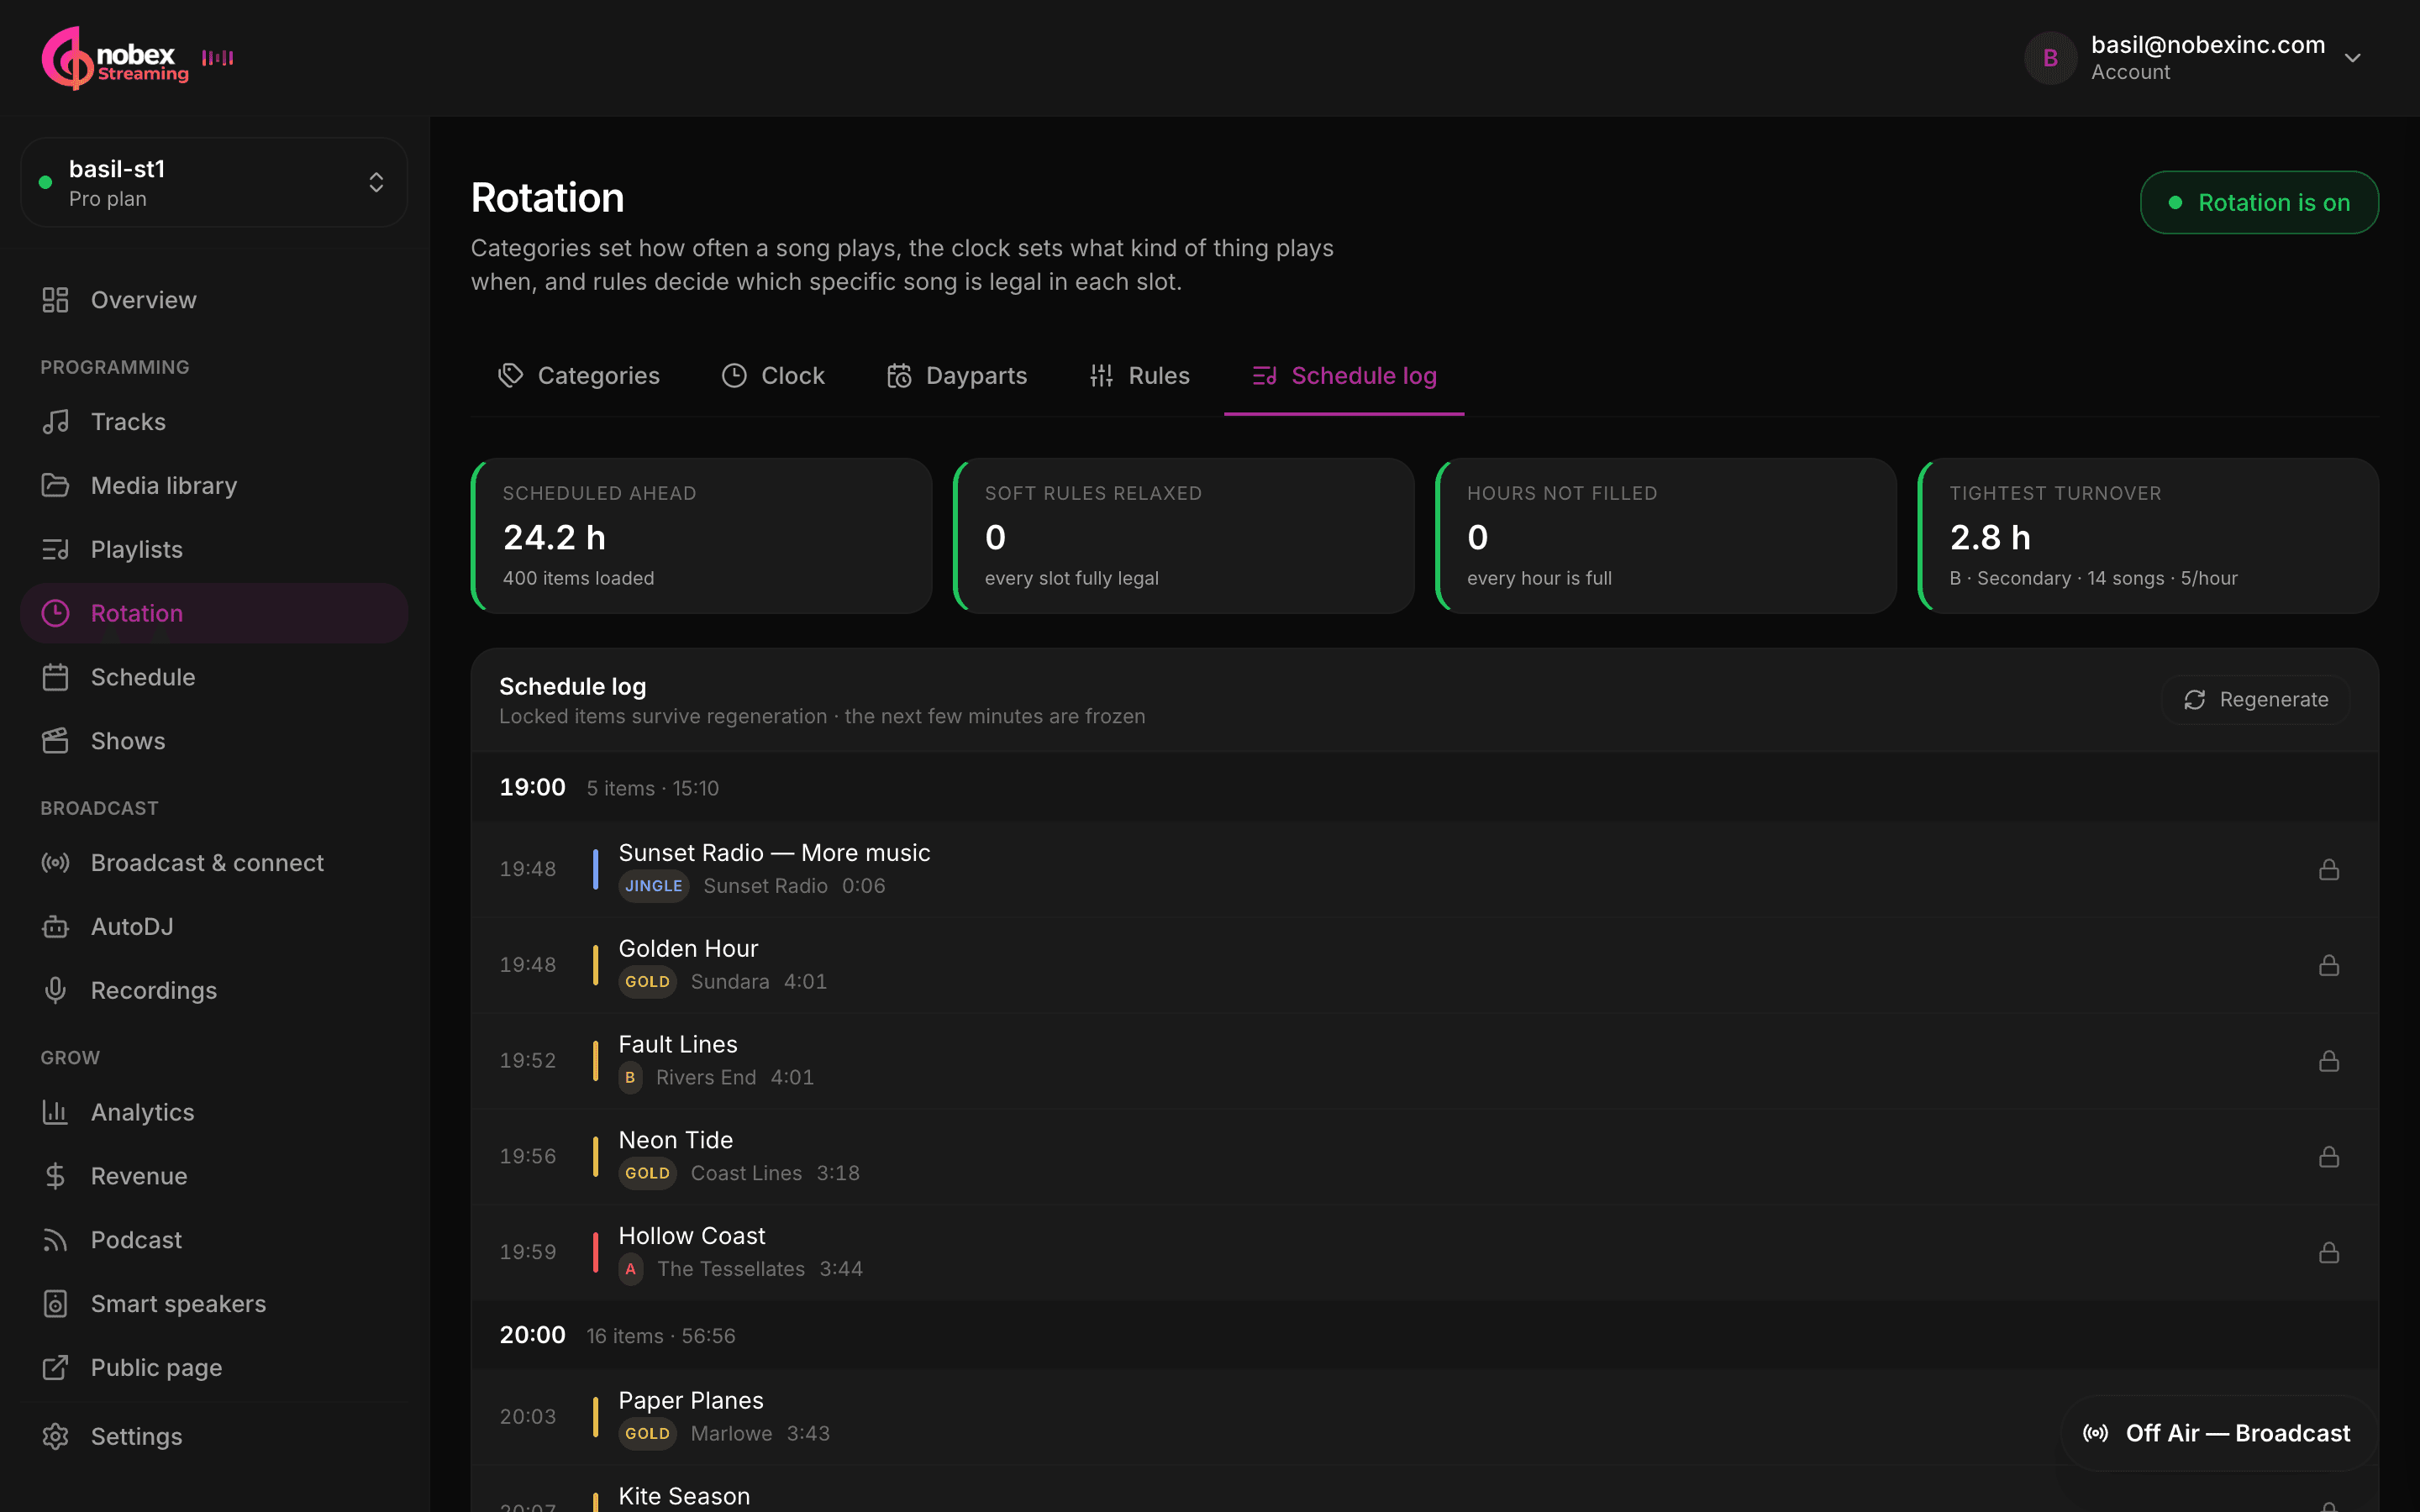
Task: Click the GOLD badge on Neon Tide
Action: coord(647,1174)
